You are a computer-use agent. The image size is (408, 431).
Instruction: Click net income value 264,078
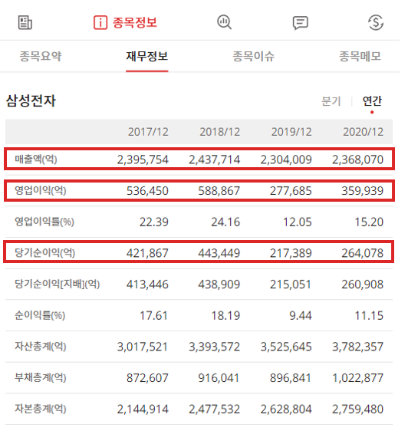tap(362, 253)
